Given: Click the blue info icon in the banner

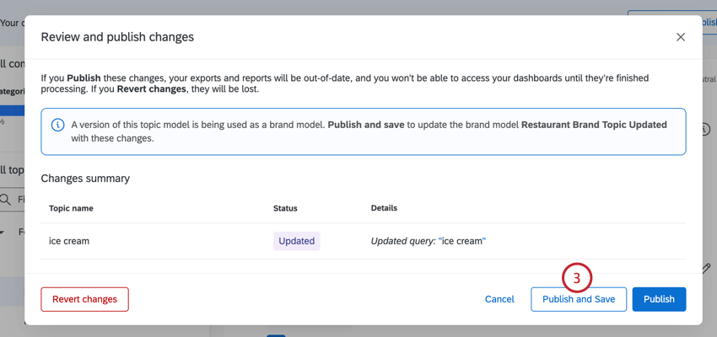Looking at the screenshot, I should pyautogui.click(x=58, y=125).
